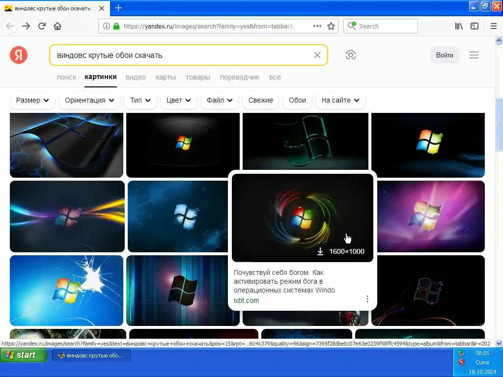
Task: Click the browser Search box
Action: (381, 27)
